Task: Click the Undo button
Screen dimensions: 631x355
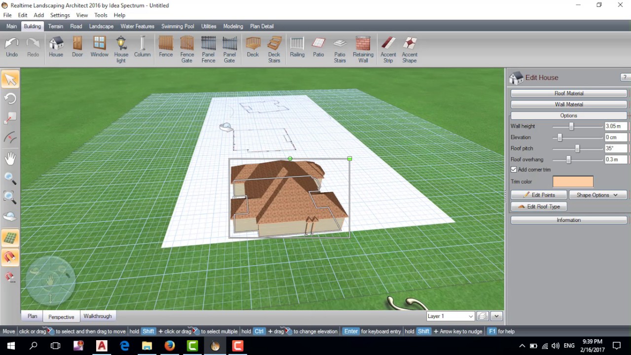Action: click(x=12, y=48)
